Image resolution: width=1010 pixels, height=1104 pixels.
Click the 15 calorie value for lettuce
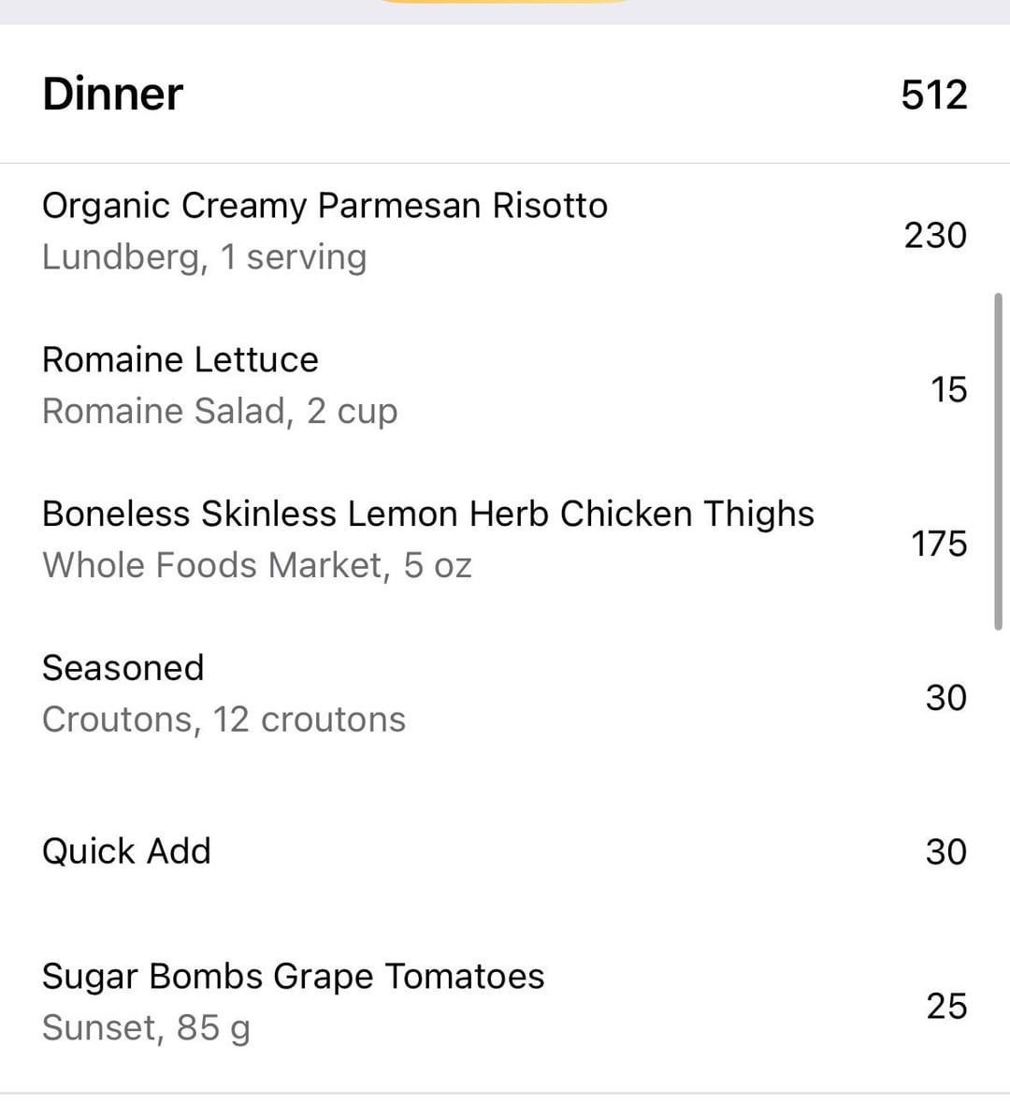947,389
